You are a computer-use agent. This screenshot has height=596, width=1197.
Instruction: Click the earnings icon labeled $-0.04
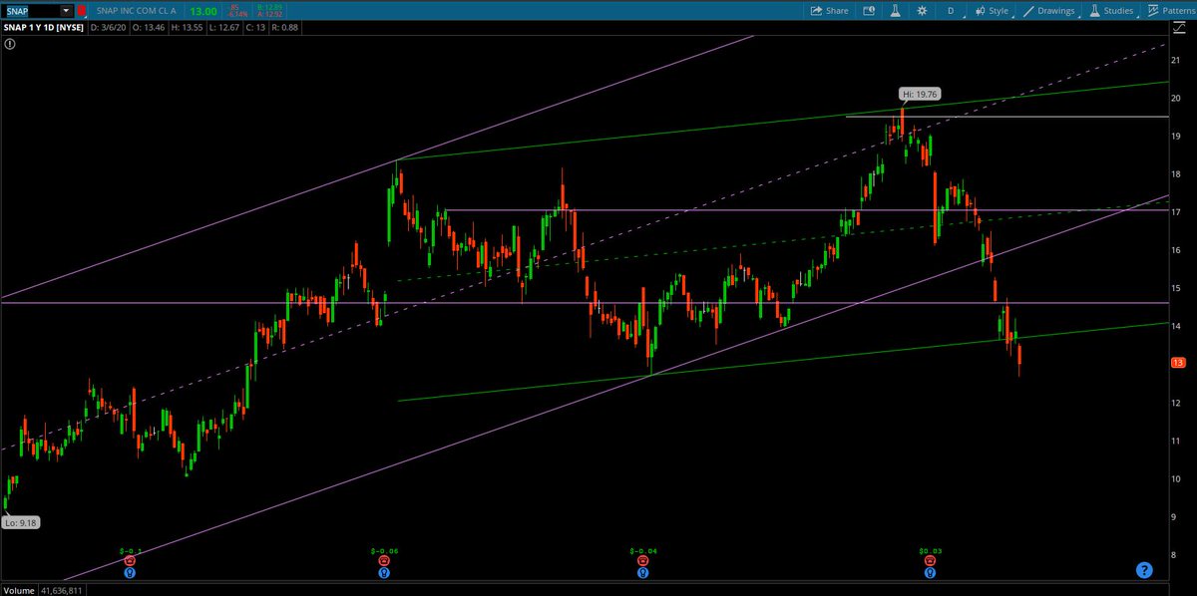(x=641, y=561)
